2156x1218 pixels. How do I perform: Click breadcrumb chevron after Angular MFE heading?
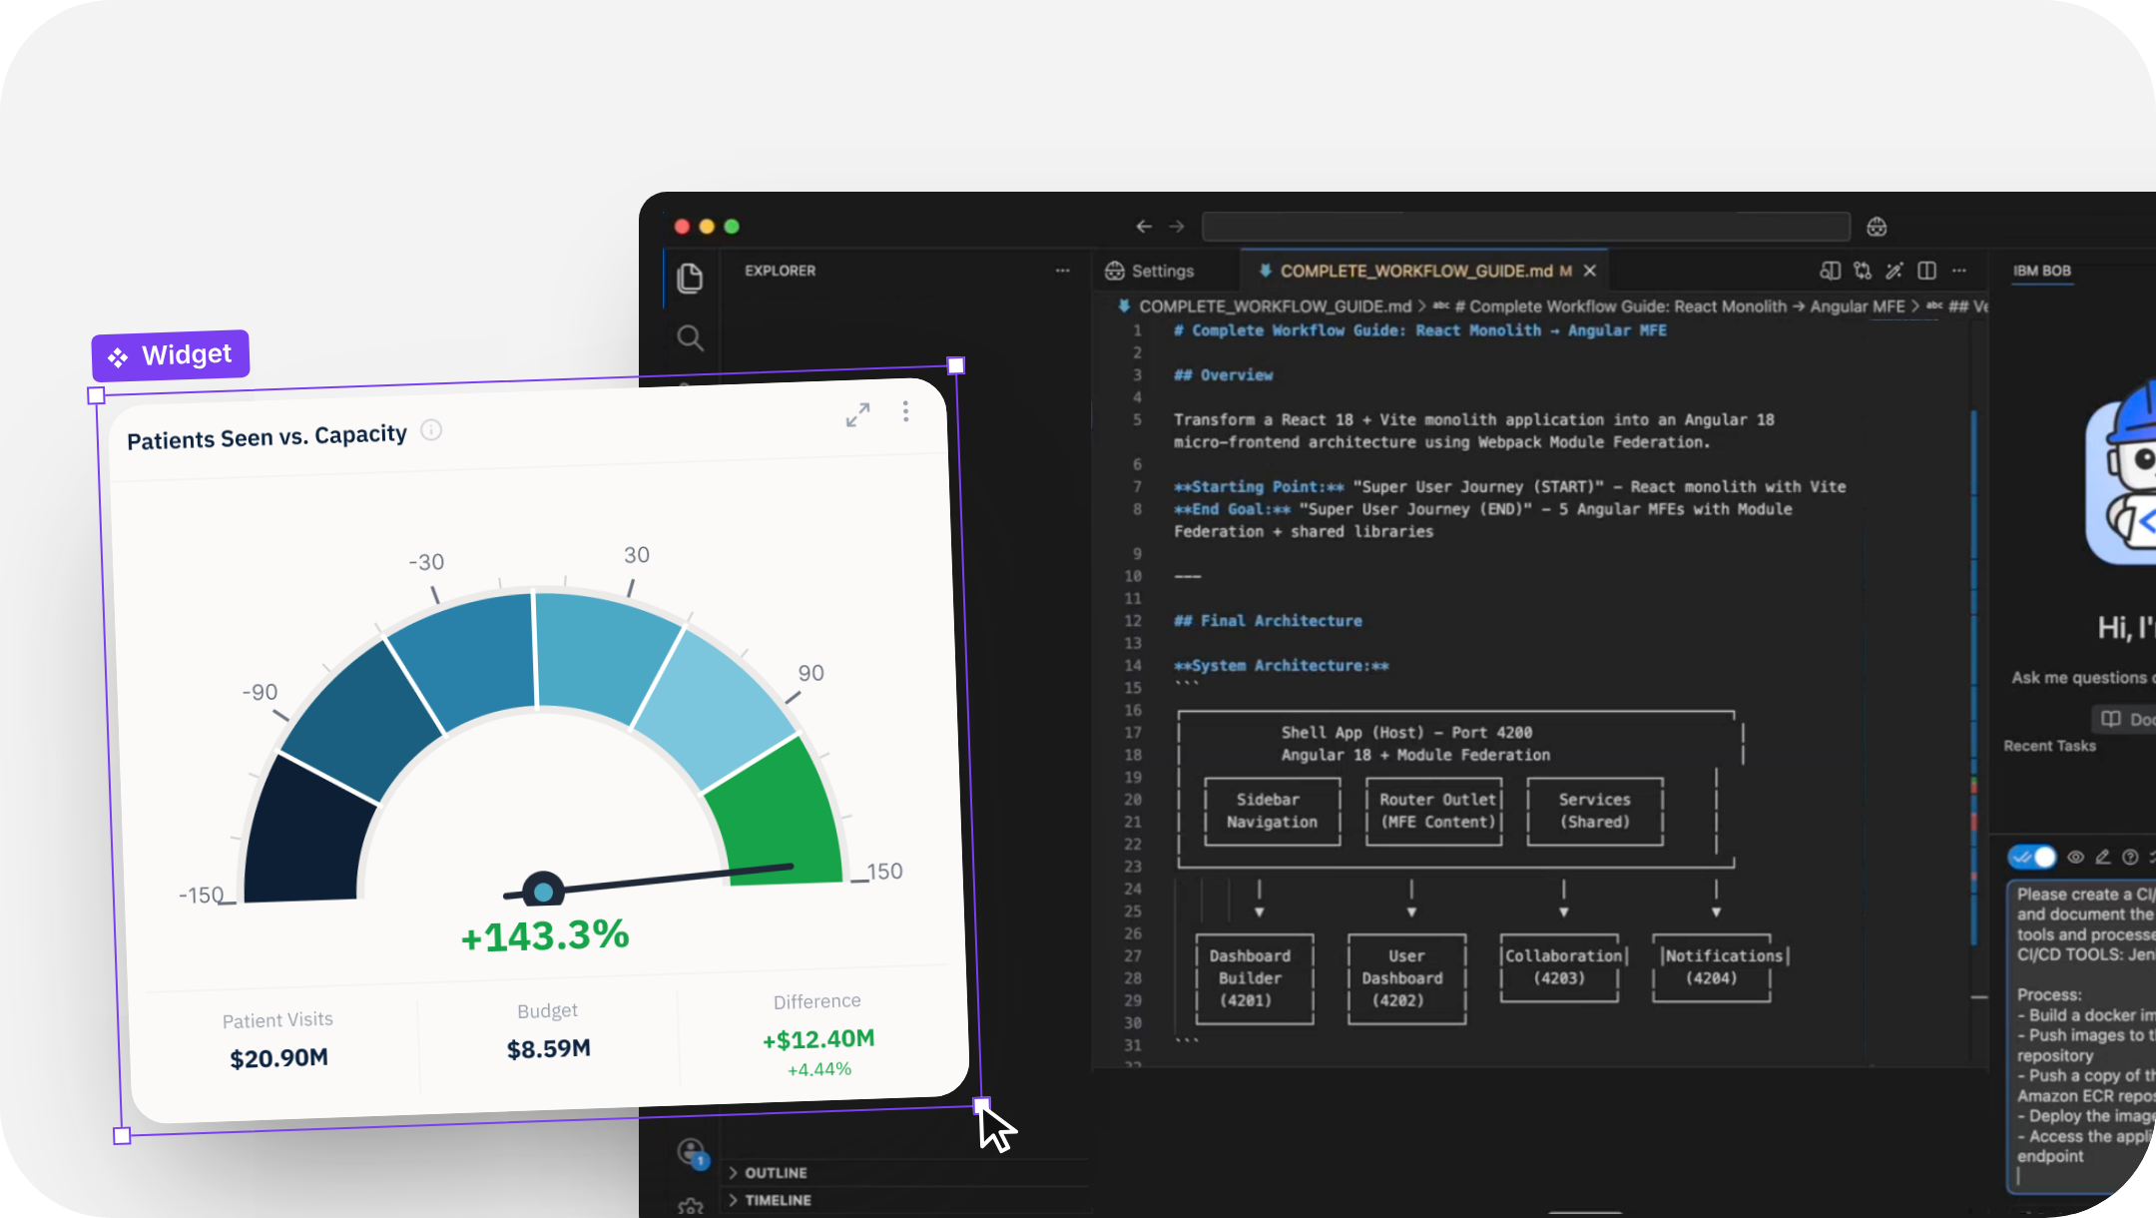pyautogui.click(x=1915, y=306)
